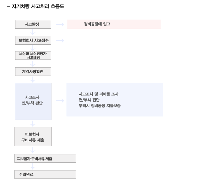The width and height of the screenshot is (217, 183).
Task: Click the down arrow below 계약사항확인
Action: pos(33,79)
